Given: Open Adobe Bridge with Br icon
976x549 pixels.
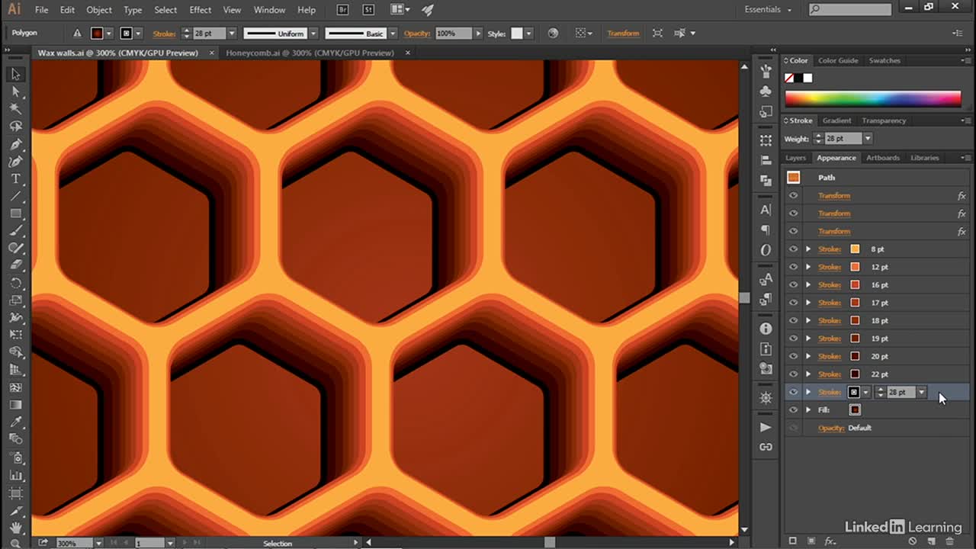Looking at the screenshot, I should [x=344, y=10].
